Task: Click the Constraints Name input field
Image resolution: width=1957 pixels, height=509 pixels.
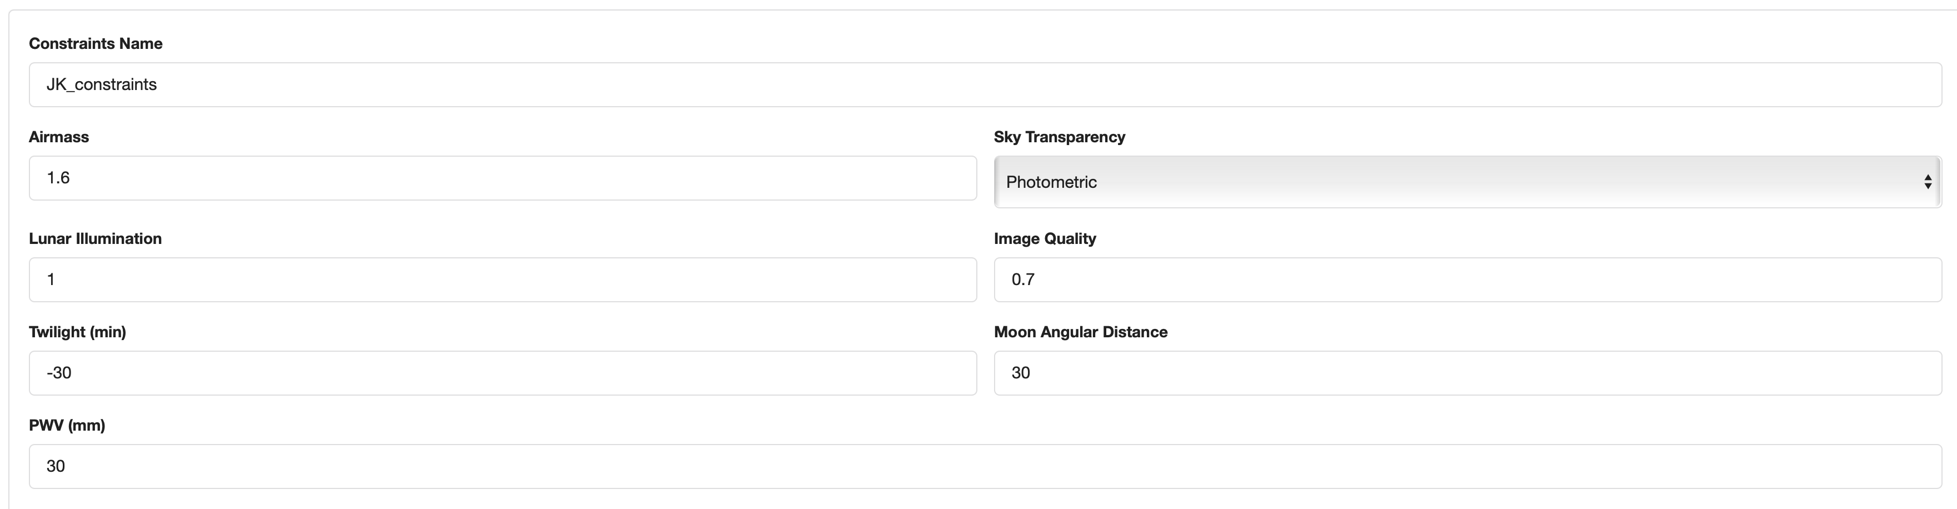Action: coord(985,84)
